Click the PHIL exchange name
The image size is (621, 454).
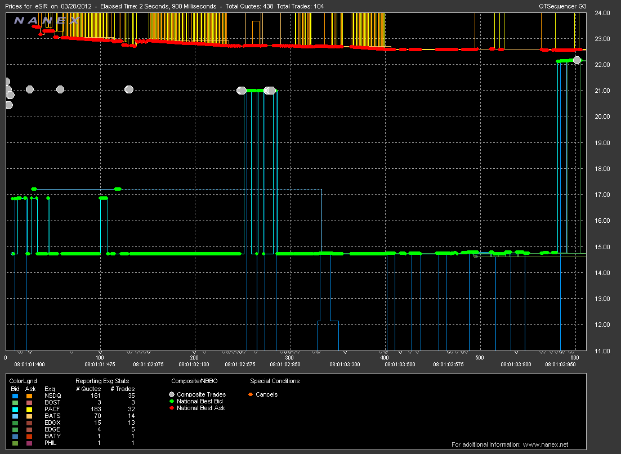tap(50, 443)
